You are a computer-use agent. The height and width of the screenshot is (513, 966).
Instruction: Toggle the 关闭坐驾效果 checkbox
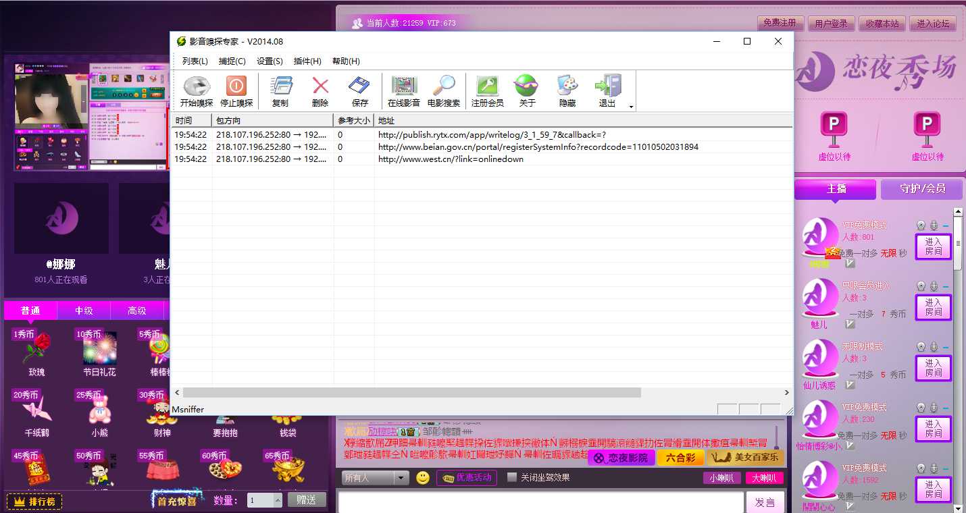[512, 477]
